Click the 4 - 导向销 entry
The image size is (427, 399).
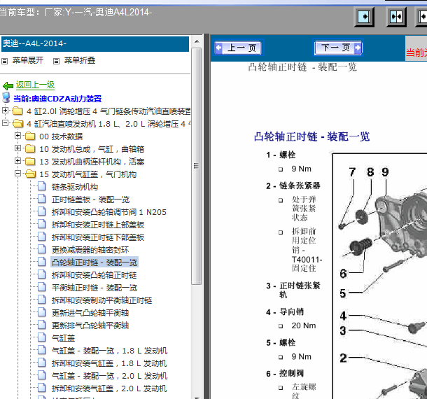coord(285,311)
